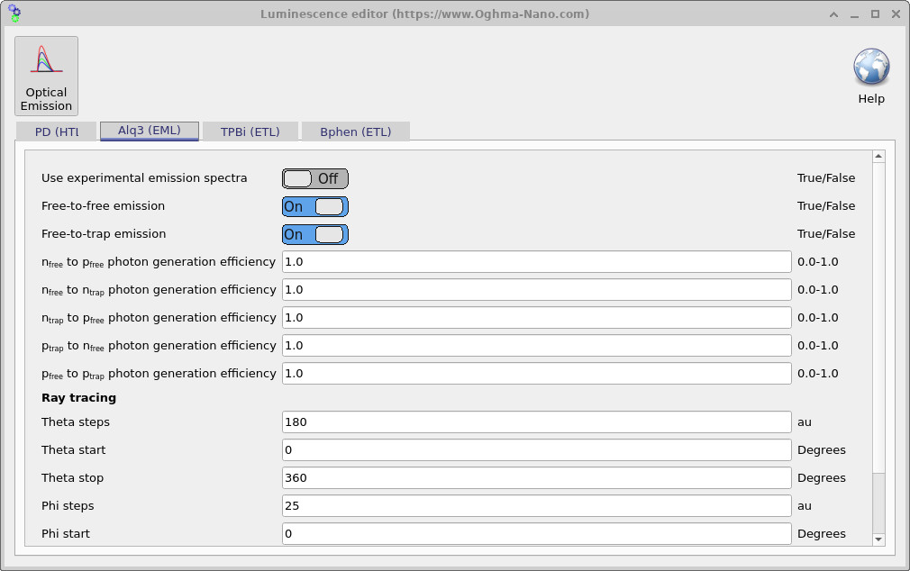
Task: Click the ptrap to nfree efficiency field
Action: pos(536,345)
